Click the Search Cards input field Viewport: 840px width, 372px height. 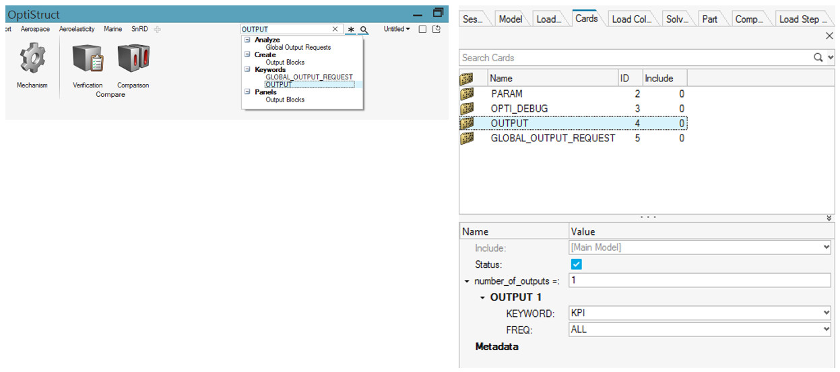(633, 58)
